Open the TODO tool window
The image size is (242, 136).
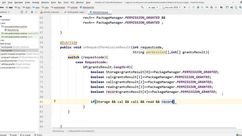point(38,135)
